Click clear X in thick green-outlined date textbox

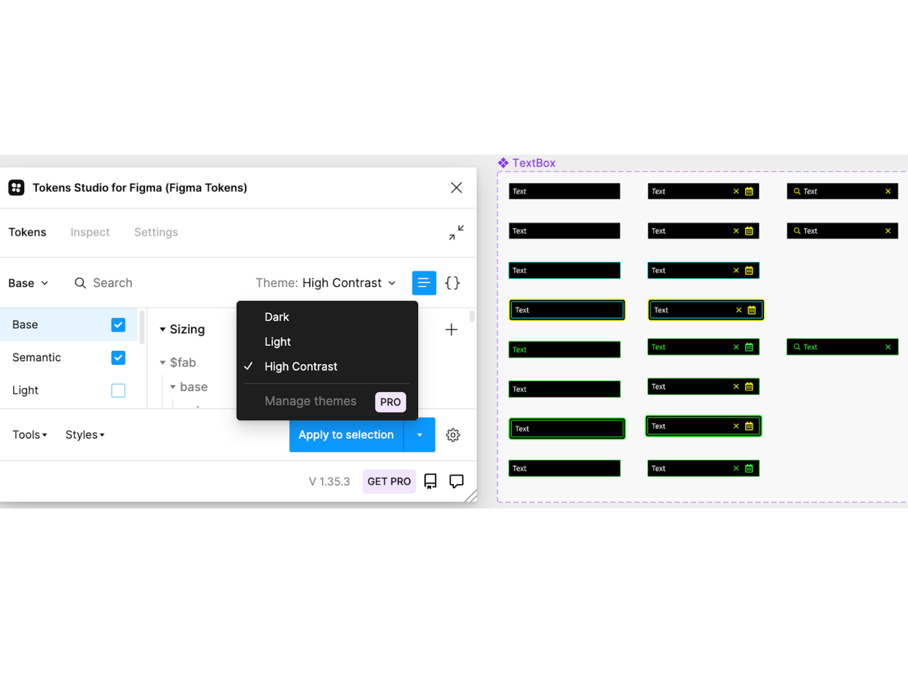(736, 426)
